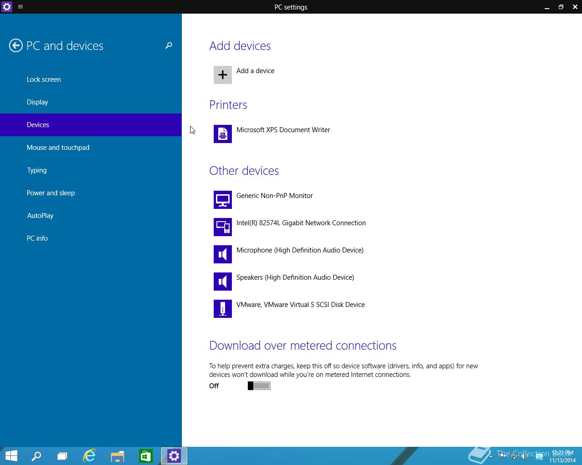Click Microsoft XPS Document Writer text
This screenshot has width=582, height=465.
[283, 130]
